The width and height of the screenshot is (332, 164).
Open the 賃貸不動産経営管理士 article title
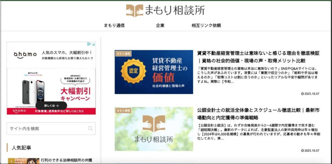[258, 57]
